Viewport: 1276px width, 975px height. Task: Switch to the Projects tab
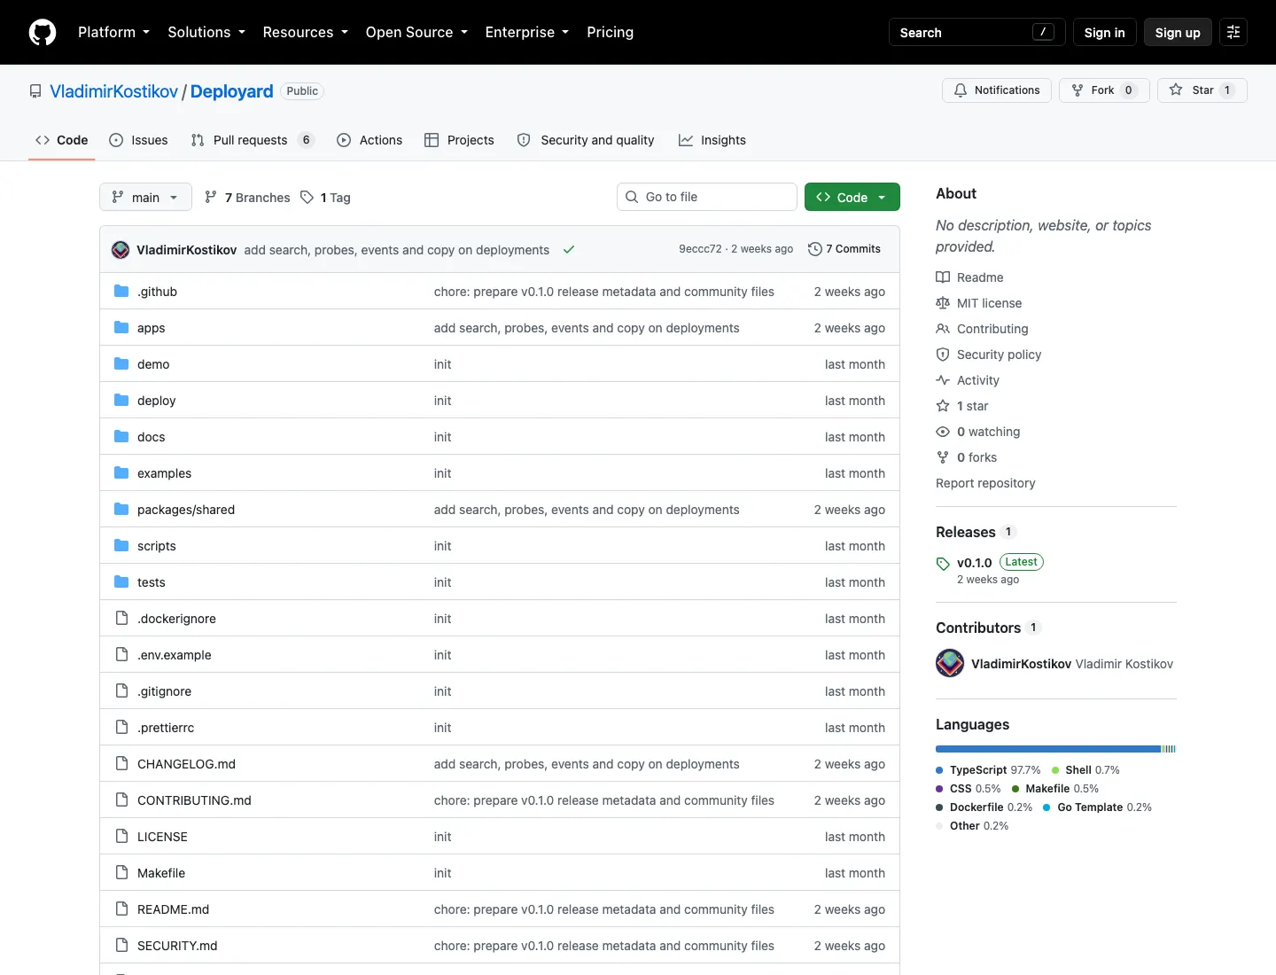click(459, 140)
